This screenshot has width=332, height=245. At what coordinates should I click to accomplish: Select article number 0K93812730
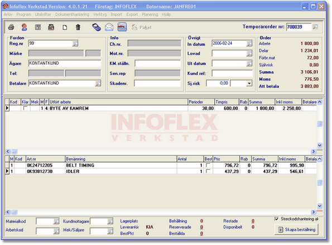tap(40, 171)
